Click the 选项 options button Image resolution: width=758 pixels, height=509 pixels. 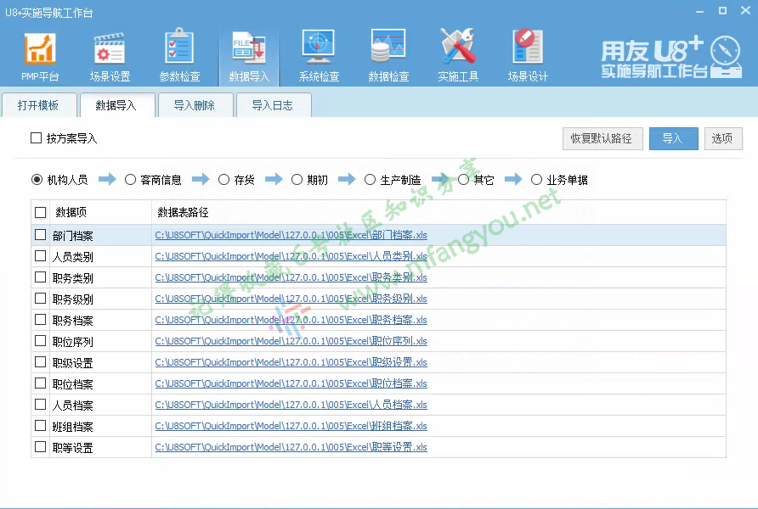(x=723, y=138)
